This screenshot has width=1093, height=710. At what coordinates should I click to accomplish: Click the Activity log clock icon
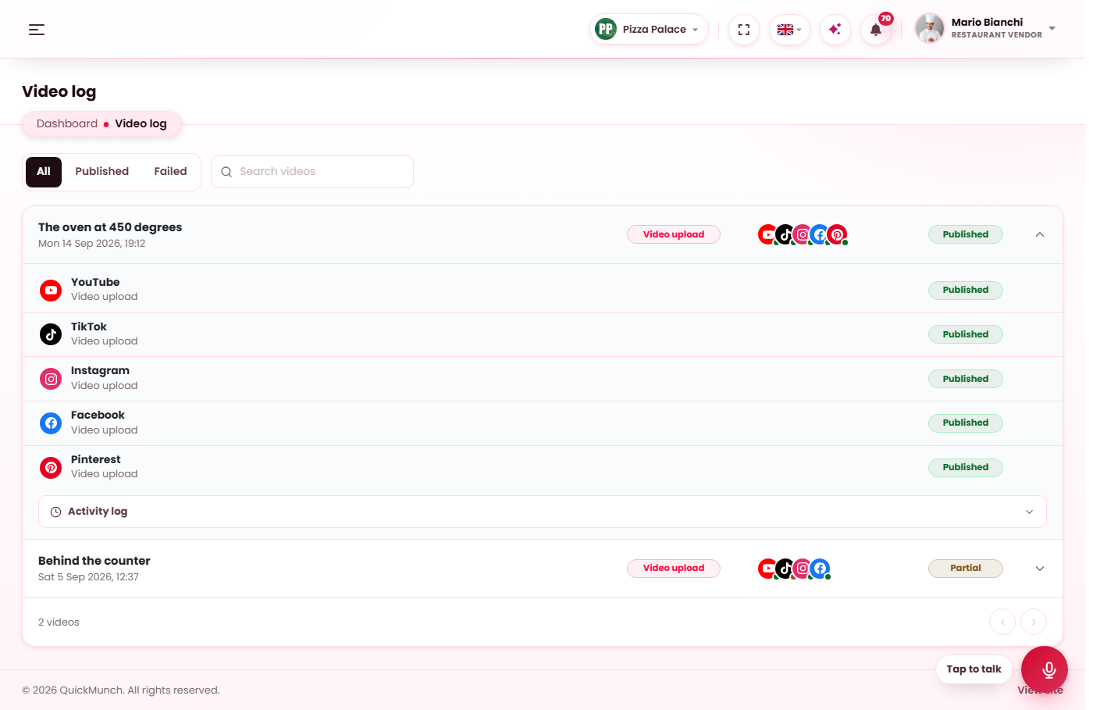click(55, 512)
